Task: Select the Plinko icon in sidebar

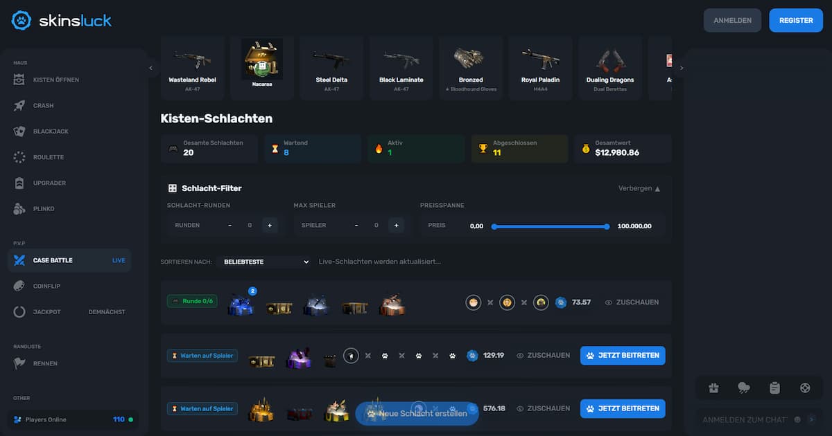Action: [19, 208]
